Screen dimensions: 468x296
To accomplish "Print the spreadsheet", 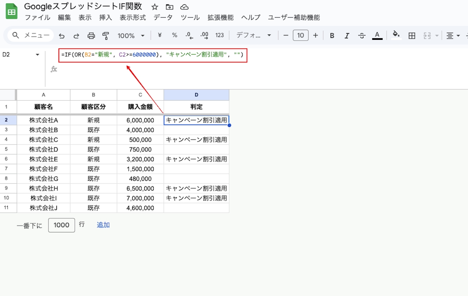I will 91,36.
